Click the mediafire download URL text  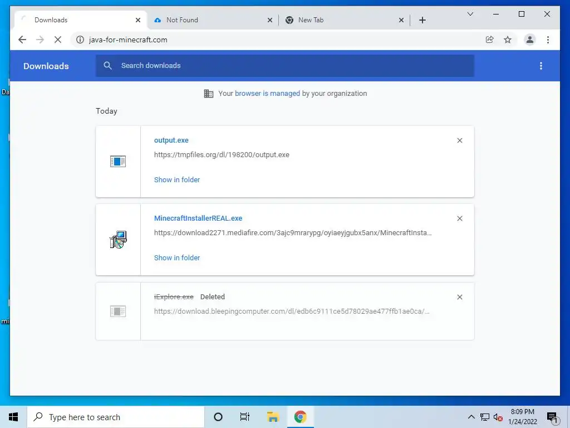293,232
